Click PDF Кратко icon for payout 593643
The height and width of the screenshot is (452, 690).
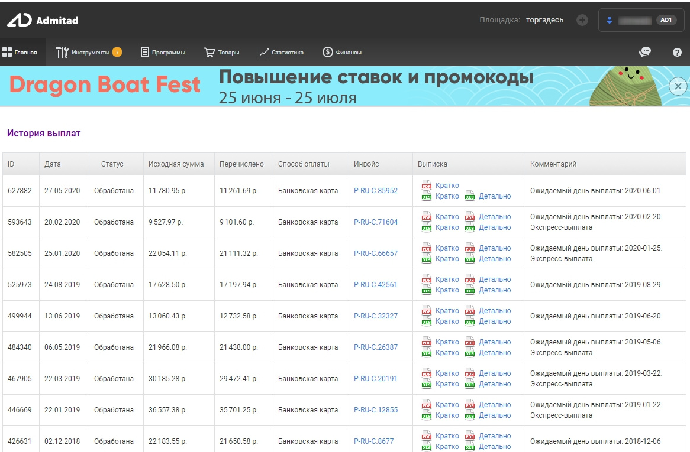pos(427,217)
